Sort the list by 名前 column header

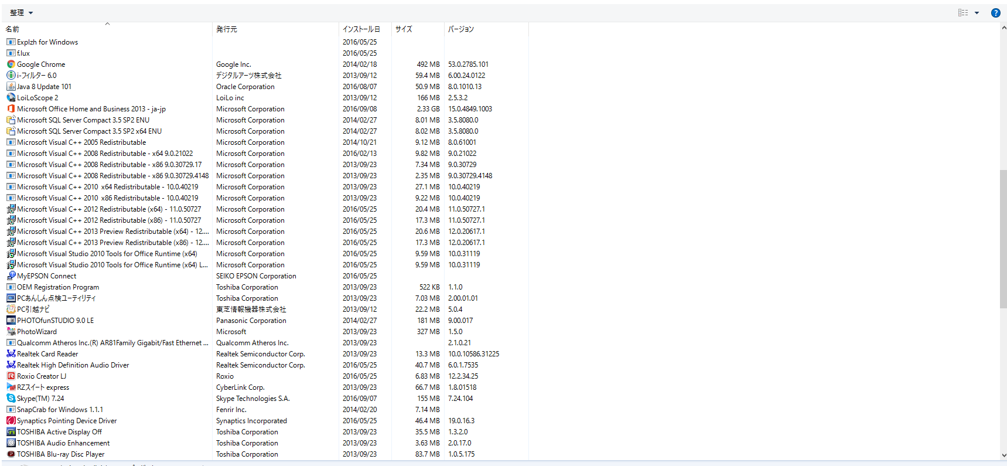pos(108,29)
